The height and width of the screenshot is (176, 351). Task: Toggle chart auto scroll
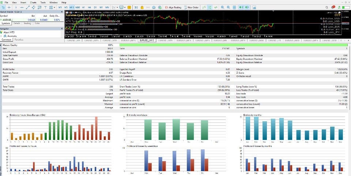click(x=241, y=7)
